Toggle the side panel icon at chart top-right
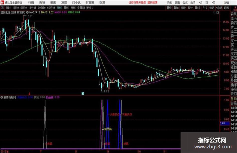This screenshot has height=153, width=237. [x=218, y=13]
